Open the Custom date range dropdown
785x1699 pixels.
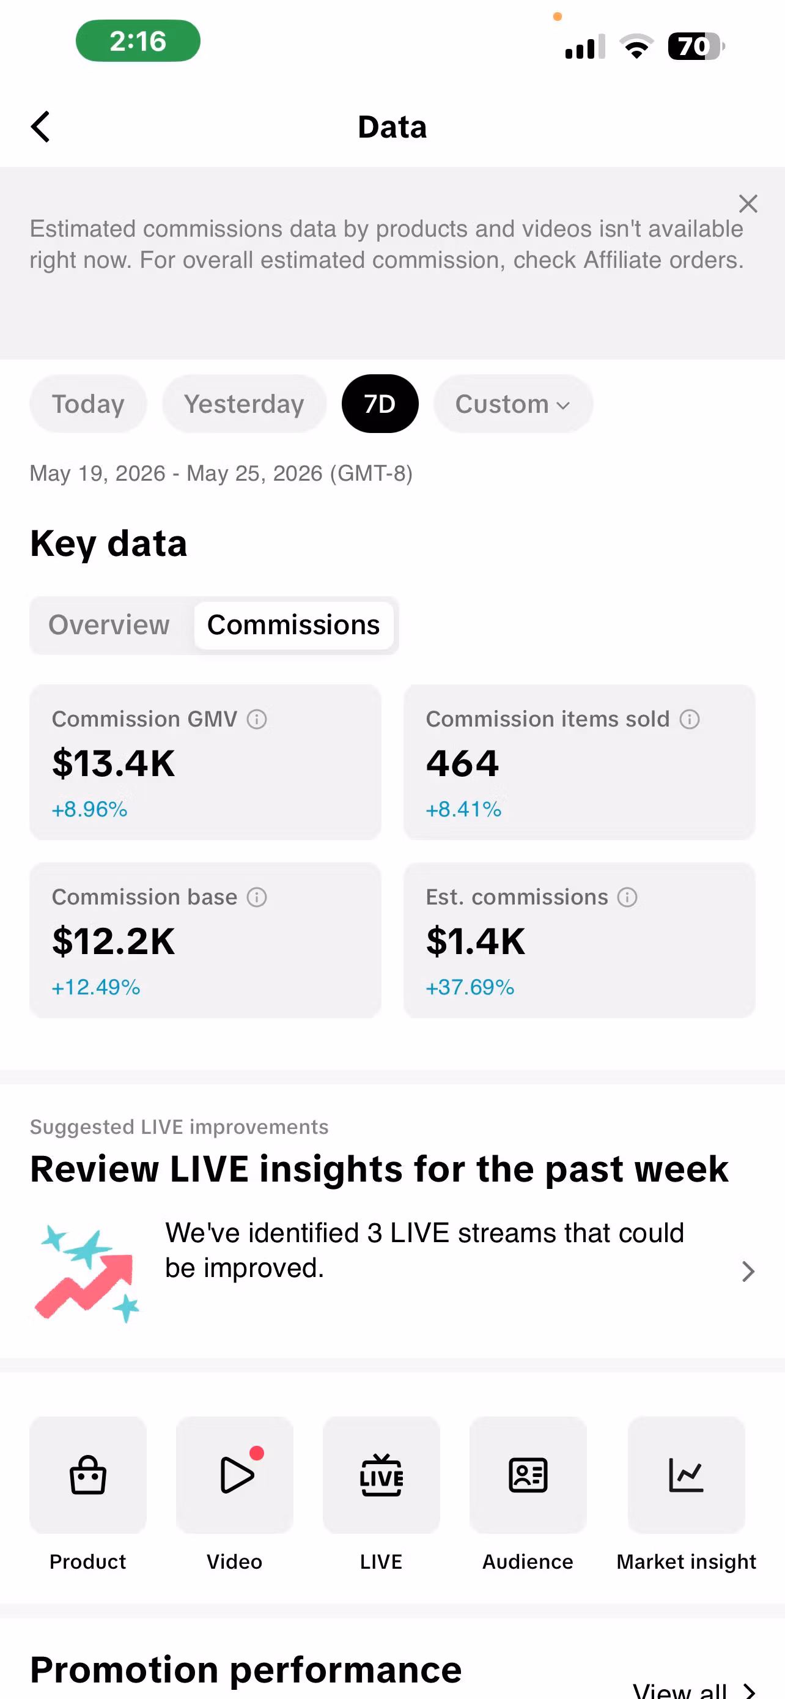513,404
